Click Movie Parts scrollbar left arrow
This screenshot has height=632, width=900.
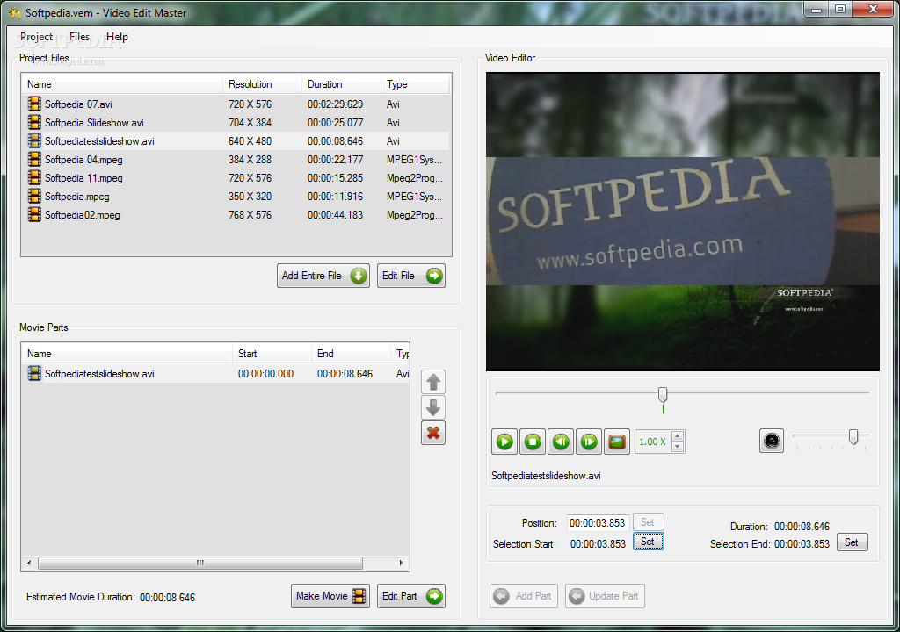[x=29, y=564]
